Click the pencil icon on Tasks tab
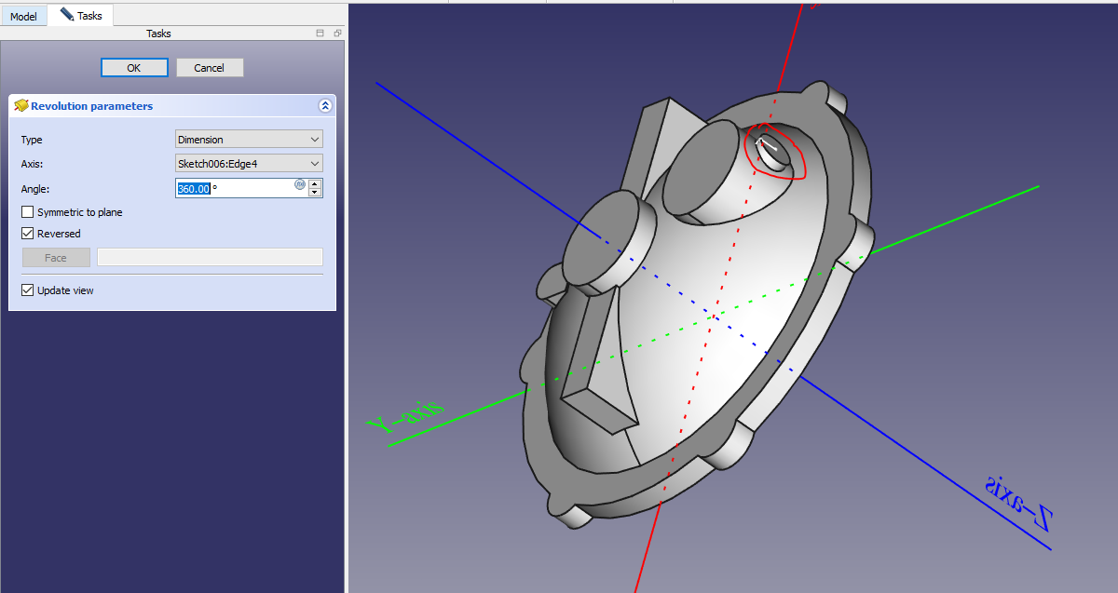Screen dimensions: 1118x593 66,15
